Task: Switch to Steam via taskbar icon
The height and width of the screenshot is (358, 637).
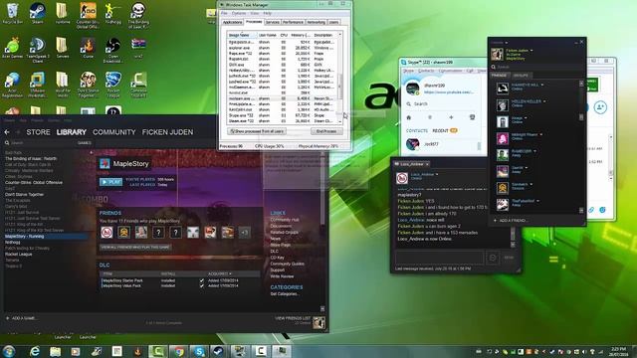Action: click(x=219, y=351)
